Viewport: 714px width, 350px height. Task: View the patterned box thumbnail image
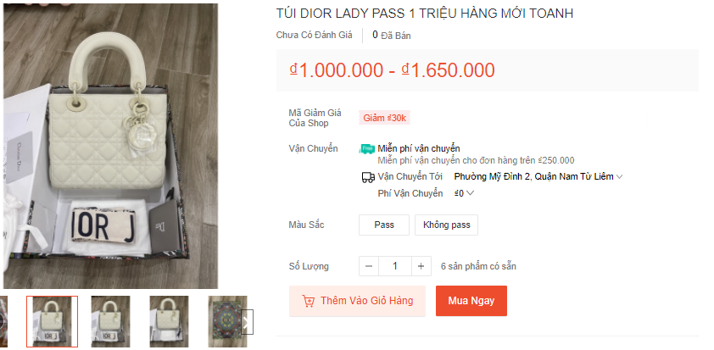227,322
